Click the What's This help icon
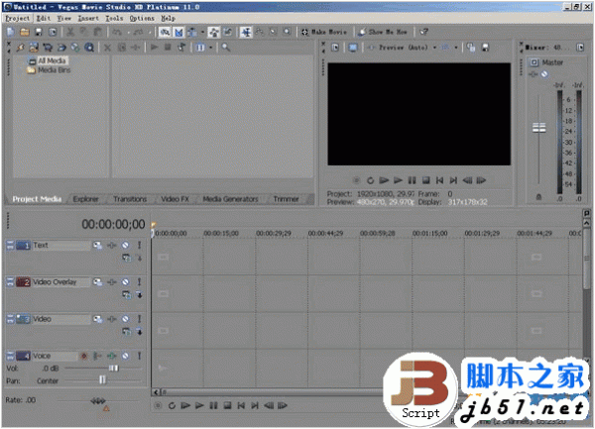Image resolution: width=595 pixels, height=429 pixels. pyautogui.click(x=423, y=33)
